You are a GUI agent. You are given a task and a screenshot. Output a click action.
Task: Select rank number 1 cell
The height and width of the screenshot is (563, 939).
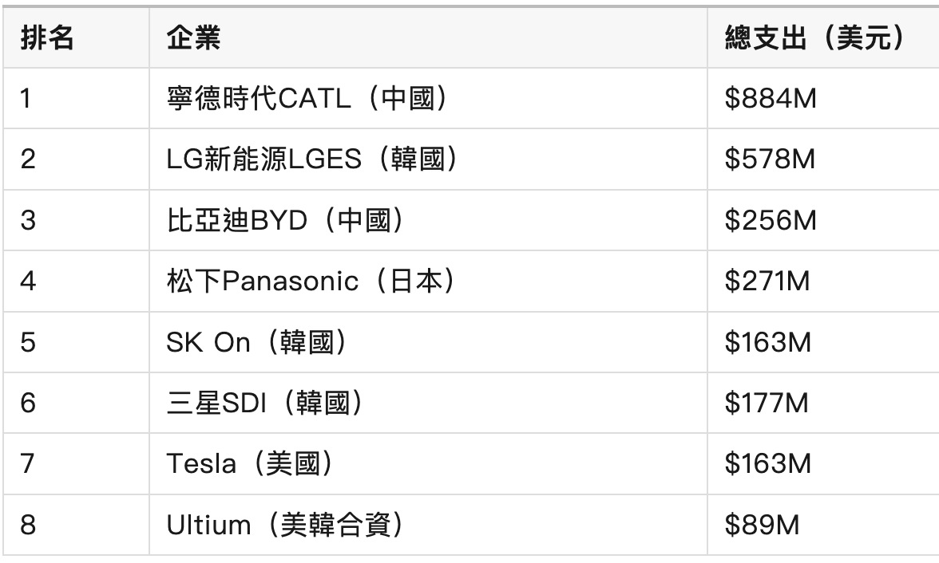pyautogui.click(x=28, y=98)
